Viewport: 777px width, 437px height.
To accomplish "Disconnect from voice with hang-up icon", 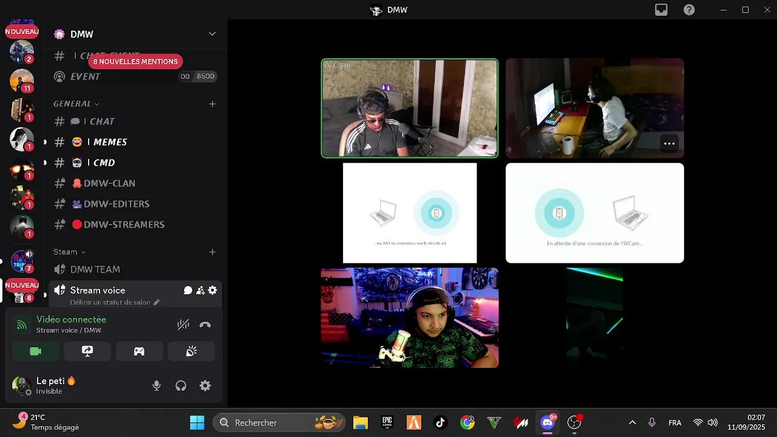I will pos(205,325).
